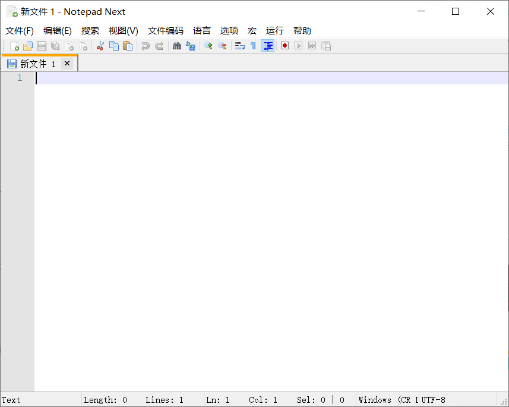Screen dimensions: 509x407
Task: Close the 新文件 1 tab
Action: pyautogui.click(x=67, y=63)
